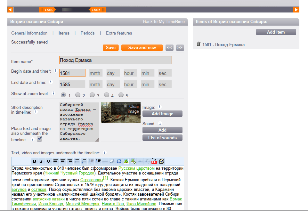Switch to the General information tab
This screenshot has width=308, height=211.
tap(29, 33)
